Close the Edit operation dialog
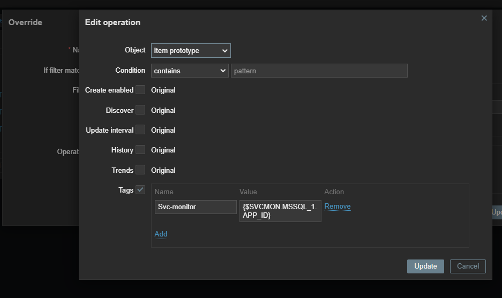Screen dimensions: 502x298 tap(484, 18)
